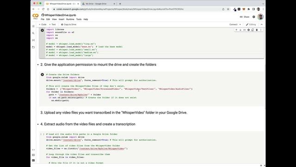Viewport: 296px width, 167px height.
Task: Collapse section 4 Extract audio heading
Action: coord(38,124)
